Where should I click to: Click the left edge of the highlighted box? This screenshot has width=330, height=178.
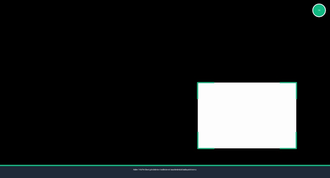(198, 115)
